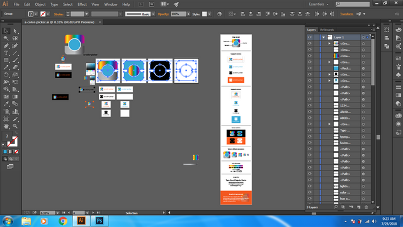
Task: Open the zoom level dropdown at bottom
Action: tap(57, 213)
